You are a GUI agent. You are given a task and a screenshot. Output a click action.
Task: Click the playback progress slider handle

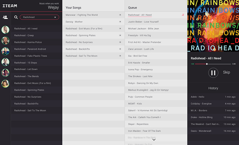(207, 64)
